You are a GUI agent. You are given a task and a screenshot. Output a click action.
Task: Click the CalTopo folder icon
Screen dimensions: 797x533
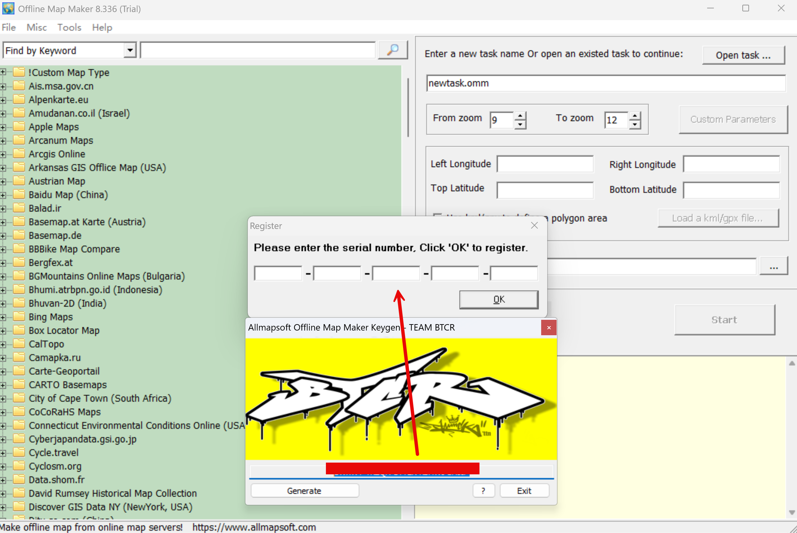pos(19,344)
